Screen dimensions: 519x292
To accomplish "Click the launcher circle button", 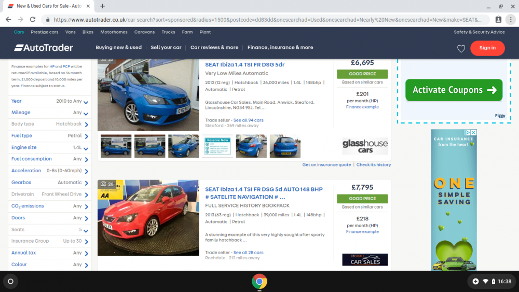I will [10, 282].
